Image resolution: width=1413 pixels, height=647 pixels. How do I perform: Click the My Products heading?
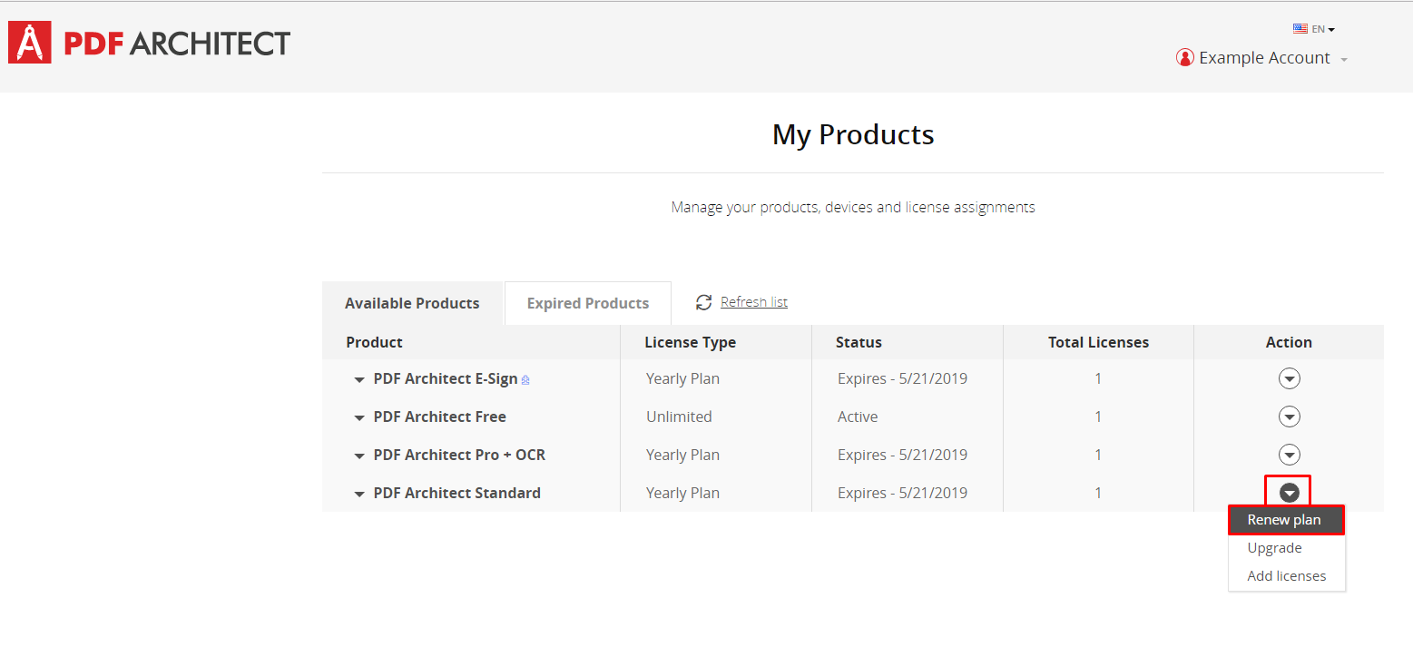tap(853, 134)
